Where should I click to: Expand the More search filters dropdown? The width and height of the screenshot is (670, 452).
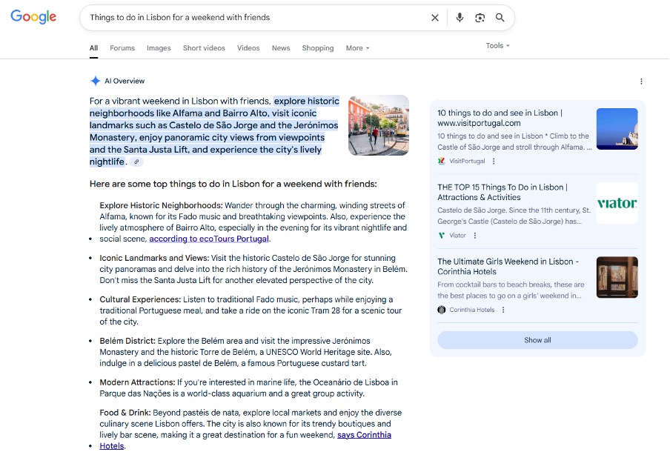pos(358,48)
